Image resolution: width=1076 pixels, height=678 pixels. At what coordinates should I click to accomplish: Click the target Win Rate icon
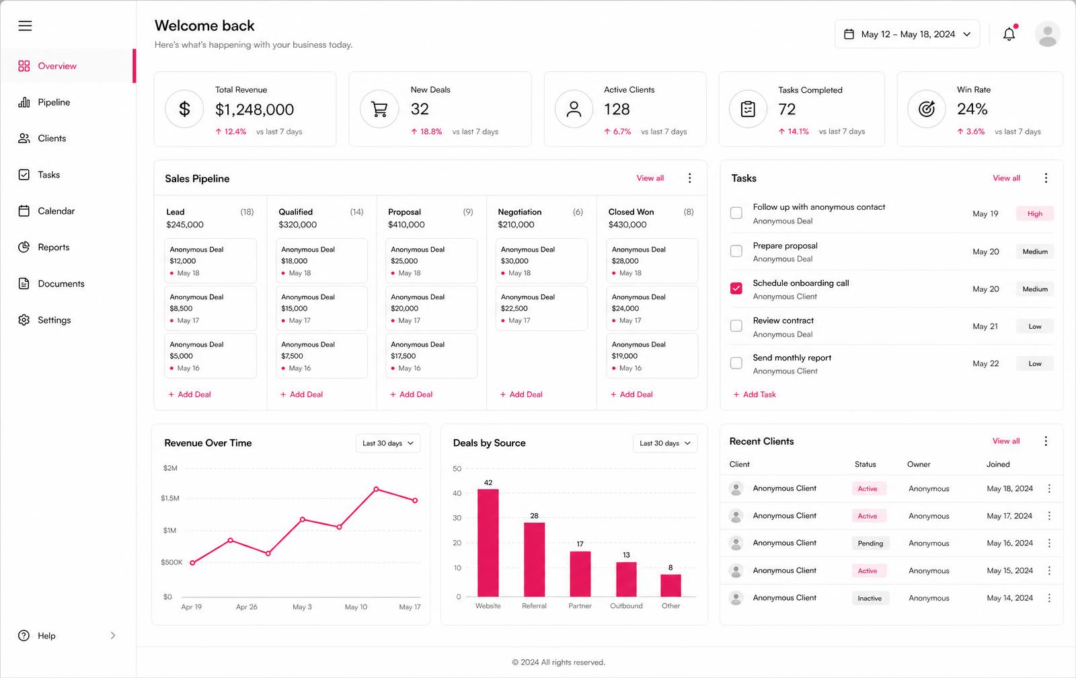click(x=927, y=109)
